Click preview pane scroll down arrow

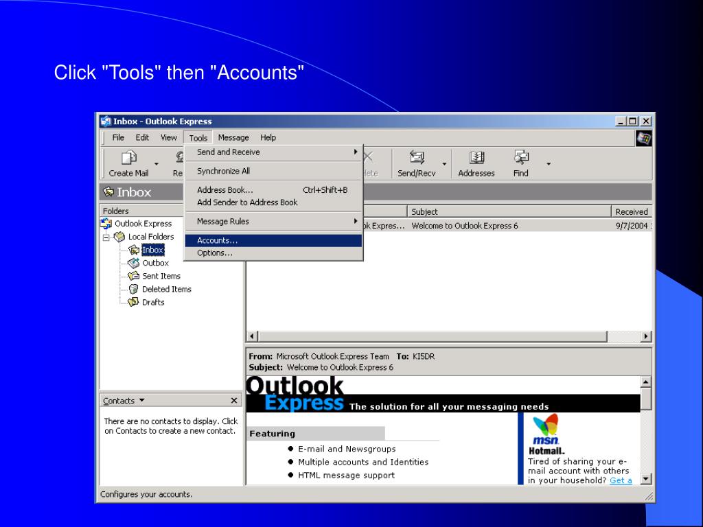645,479
